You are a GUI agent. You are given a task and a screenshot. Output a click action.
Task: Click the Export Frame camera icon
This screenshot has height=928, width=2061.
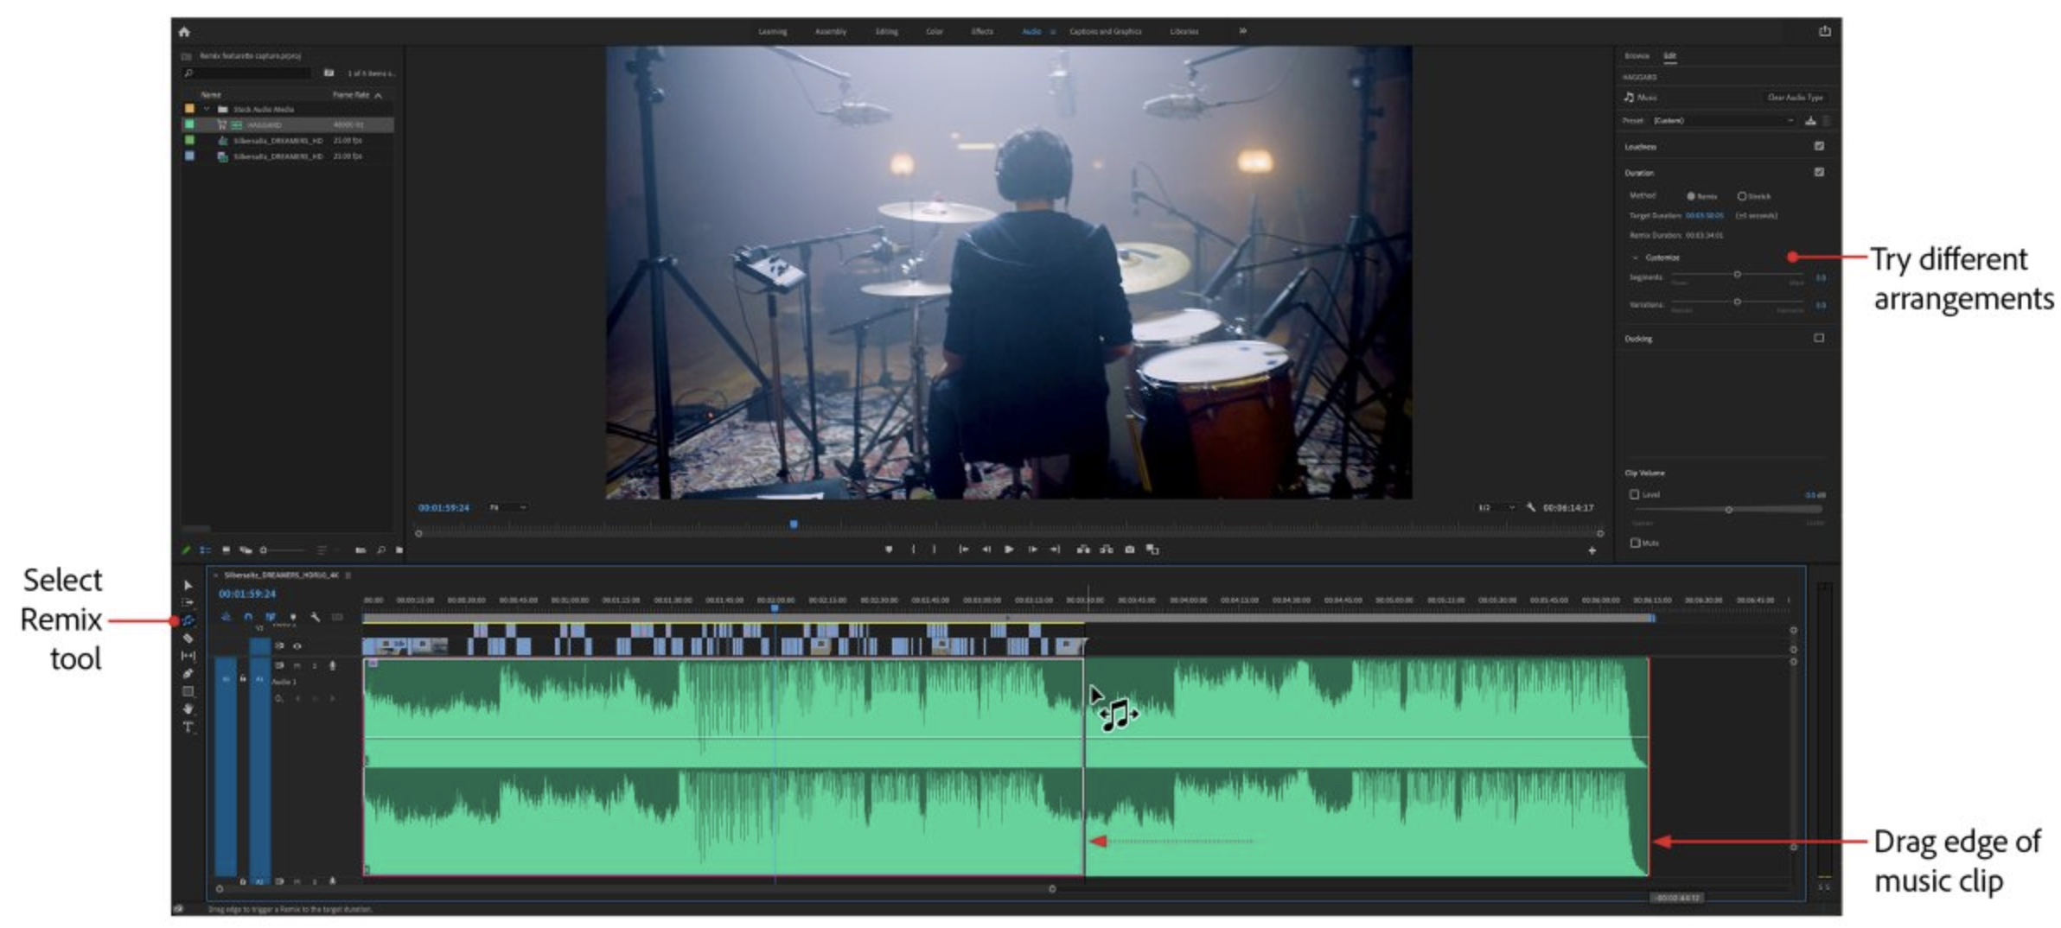pos(1129,550)
